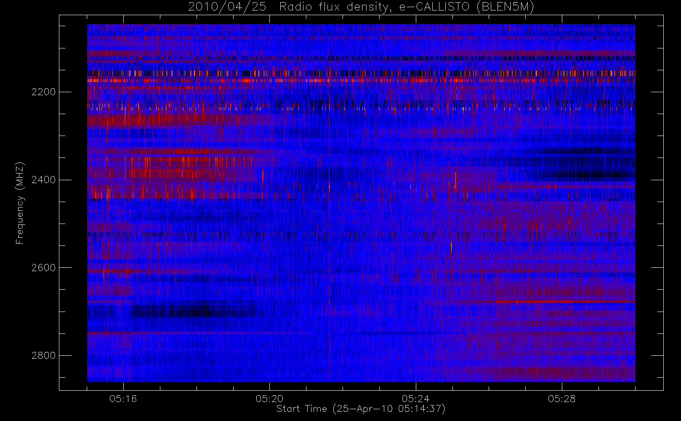Click the "Frequency (MHZ)" y-axis label
The width and height of the screenshot is (681, 421).
pyautogui.click(x=20, y=203)
